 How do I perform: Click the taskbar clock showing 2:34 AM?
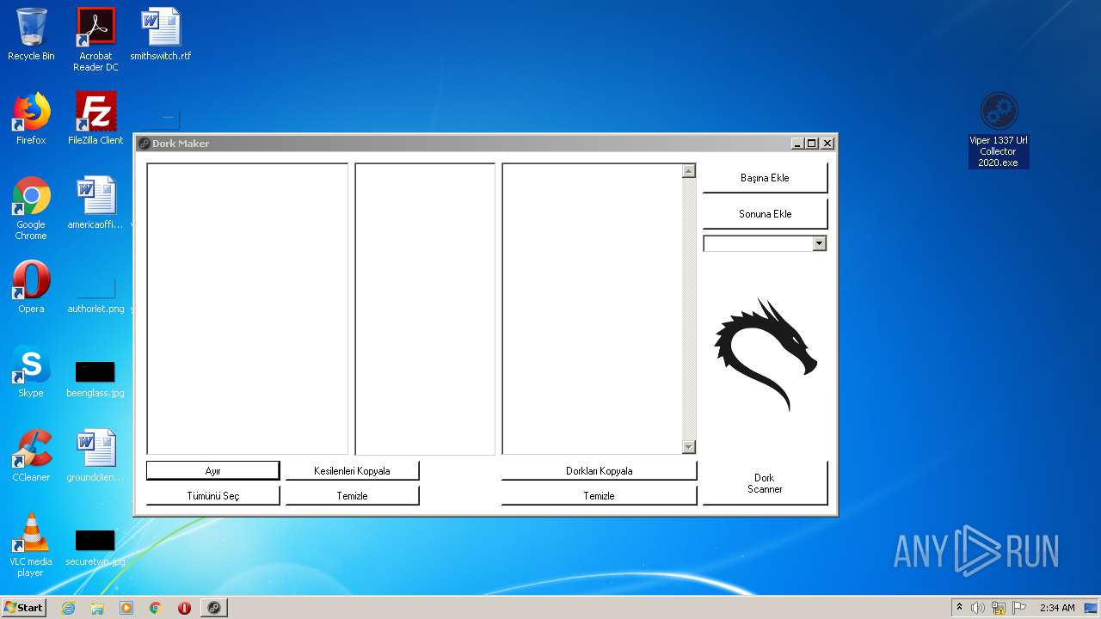pos(1057,608)
